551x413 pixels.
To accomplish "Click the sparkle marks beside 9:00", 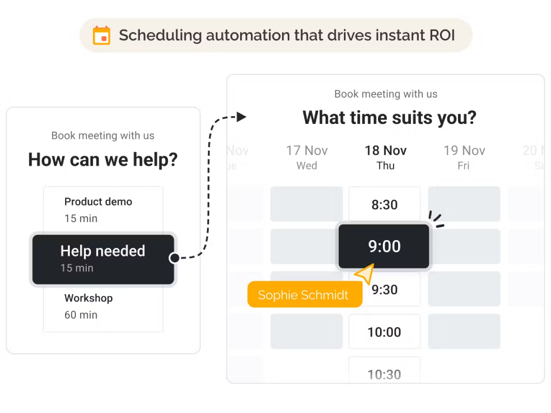I will [436, 219].
